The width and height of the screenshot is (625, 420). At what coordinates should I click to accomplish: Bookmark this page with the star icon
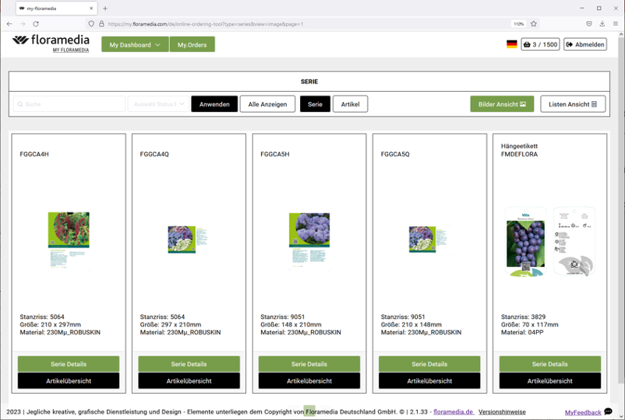(x=534, y=24)
